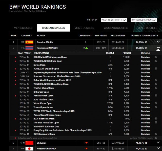The image size is (162, 151).
Task: Click the Spain flag for Carolina Marin
Action: (x=29, y=42)
